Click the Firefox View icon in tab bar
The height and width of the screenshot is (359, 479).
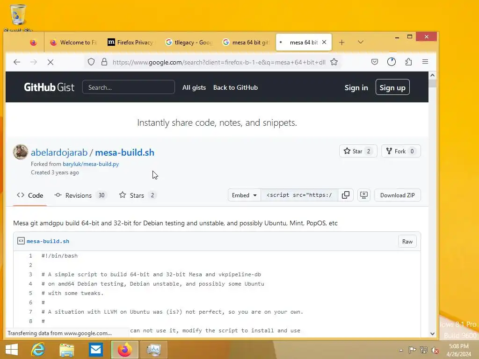33,43
